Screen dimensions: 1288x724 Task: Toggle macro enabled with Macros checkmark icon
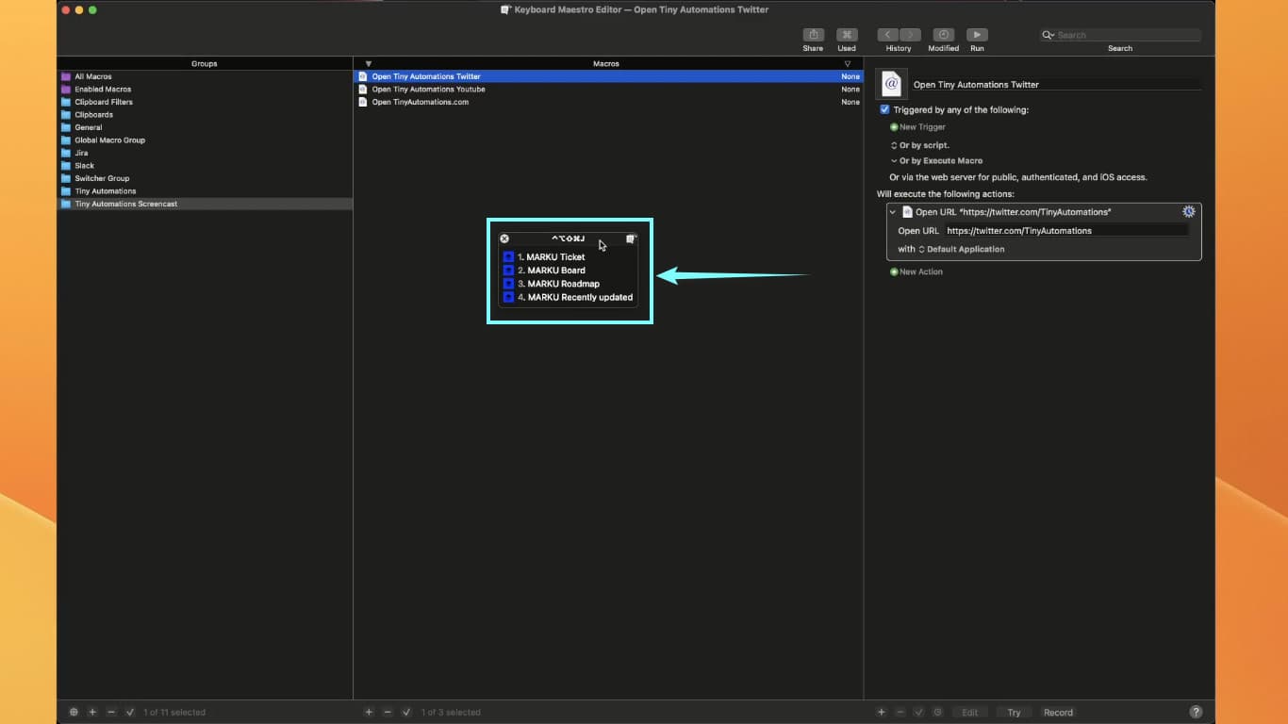tap(406, 712)
